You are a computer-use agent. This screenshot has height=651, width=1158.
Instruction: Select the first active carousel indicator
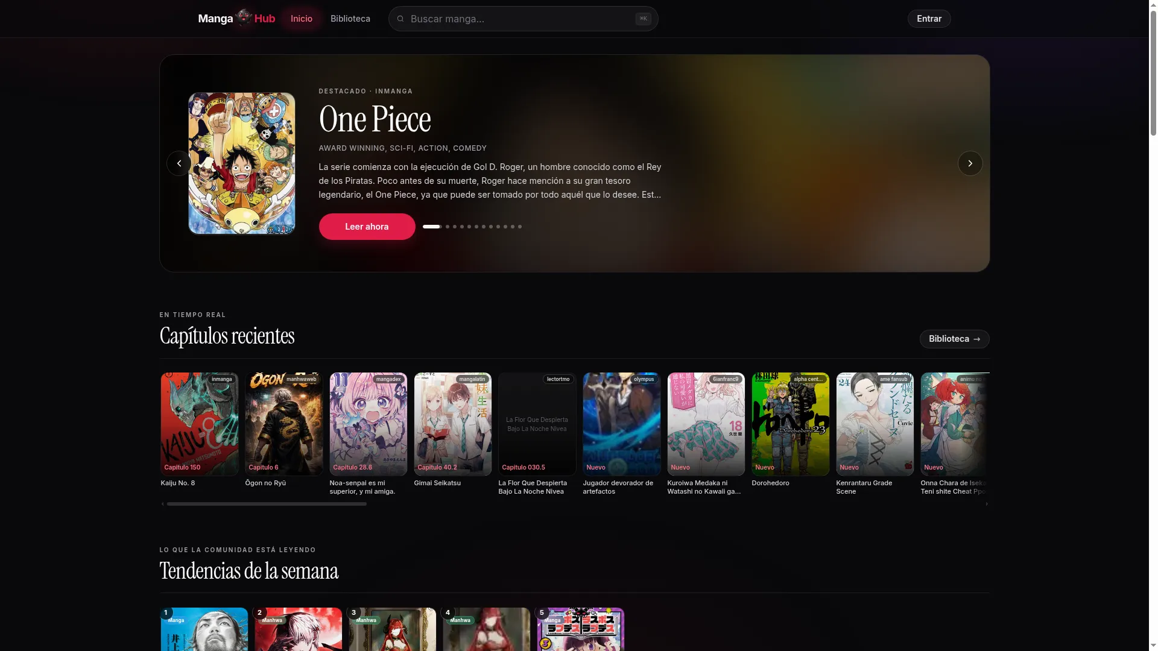[431, 227]
